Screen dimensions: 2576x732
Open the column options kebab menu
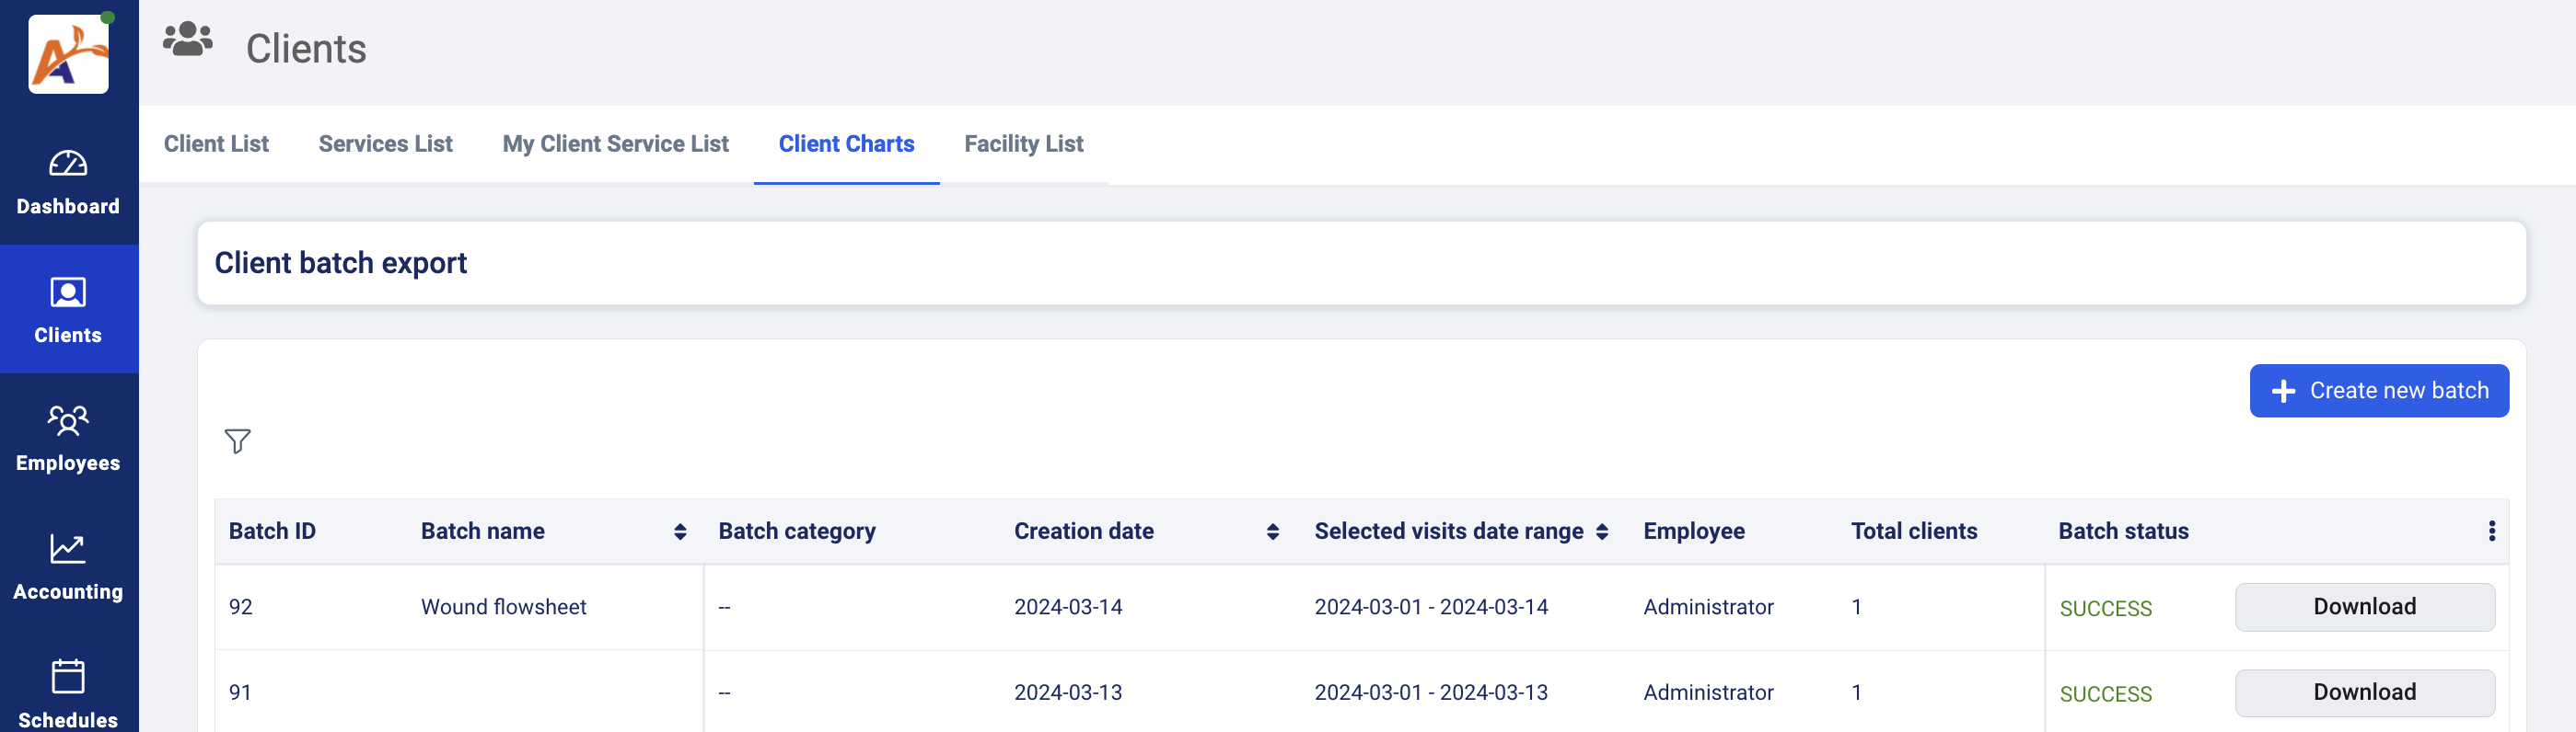coord(2492,532)
